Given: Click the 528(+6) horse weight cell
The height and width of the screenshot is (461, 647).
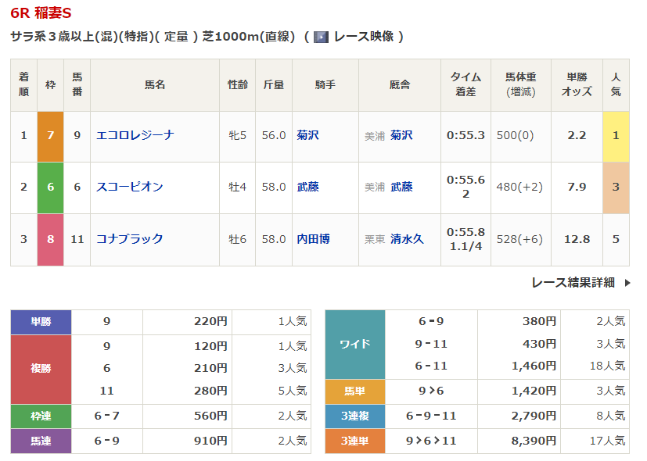Looking at the screenshot, I should 519,239.
